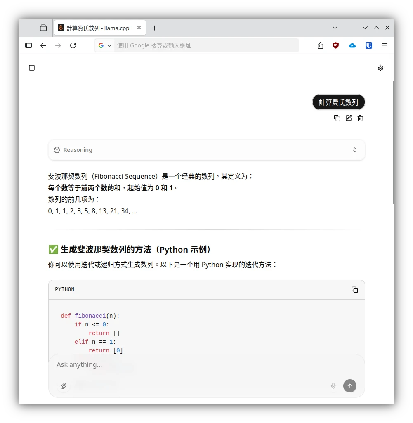Open the browser extensions puzzle icon
Screen dimensions: 413x423
click(320, 45)
